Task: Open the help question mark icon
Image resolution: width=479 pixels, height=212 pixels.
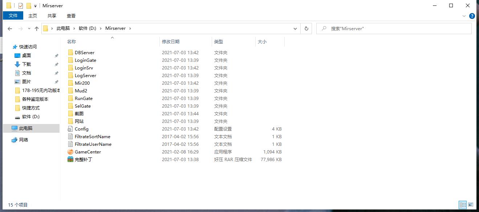Action: [472, 16]
